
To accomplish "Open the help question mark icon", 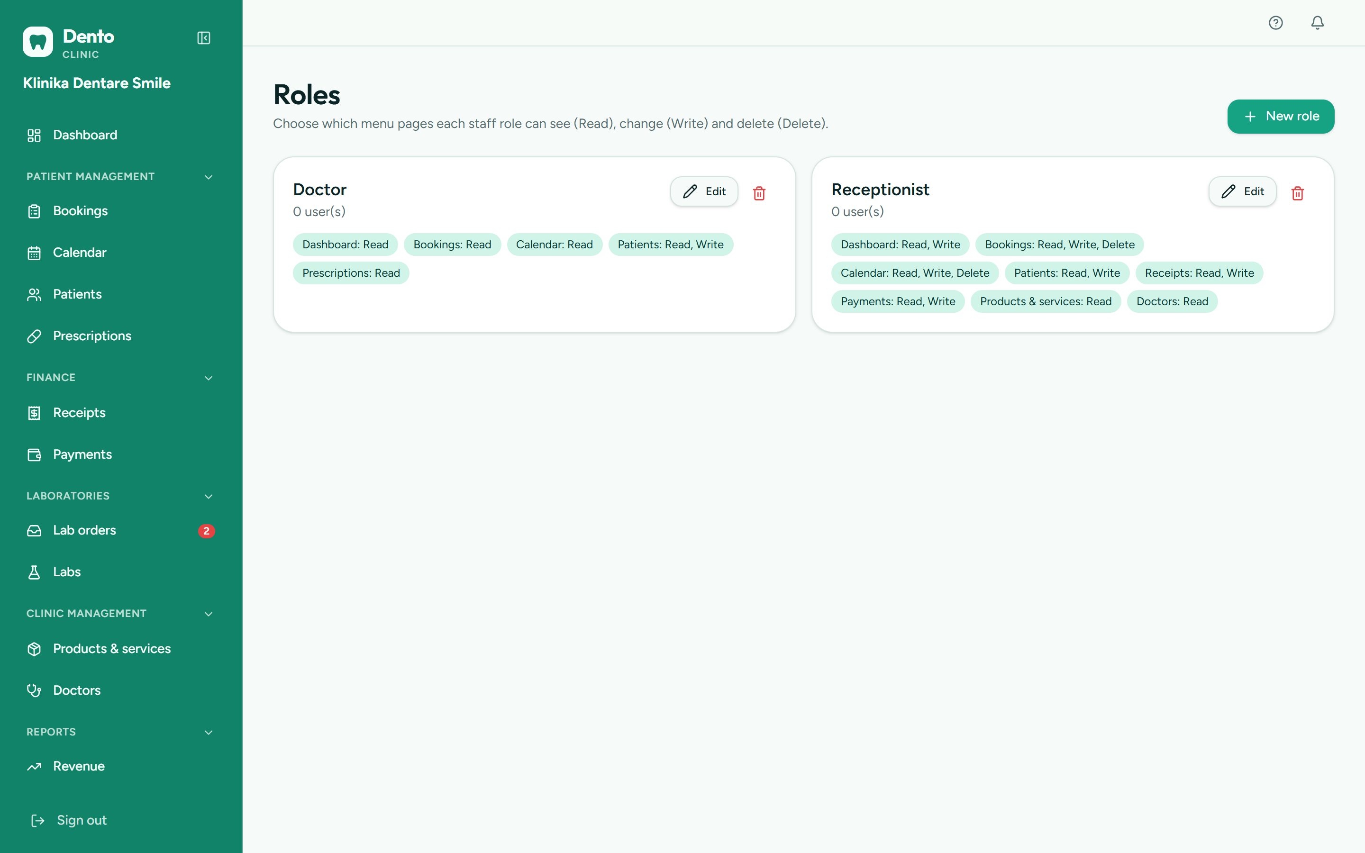I will coord(1275,23).
